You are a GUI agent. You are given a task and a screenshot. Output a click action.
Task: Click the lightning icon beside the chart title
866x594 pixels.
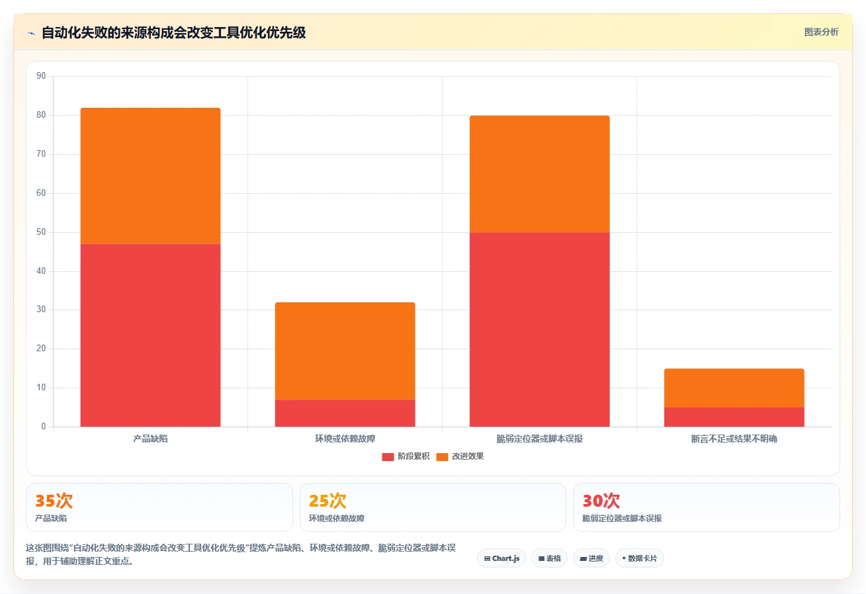[32, 32]
